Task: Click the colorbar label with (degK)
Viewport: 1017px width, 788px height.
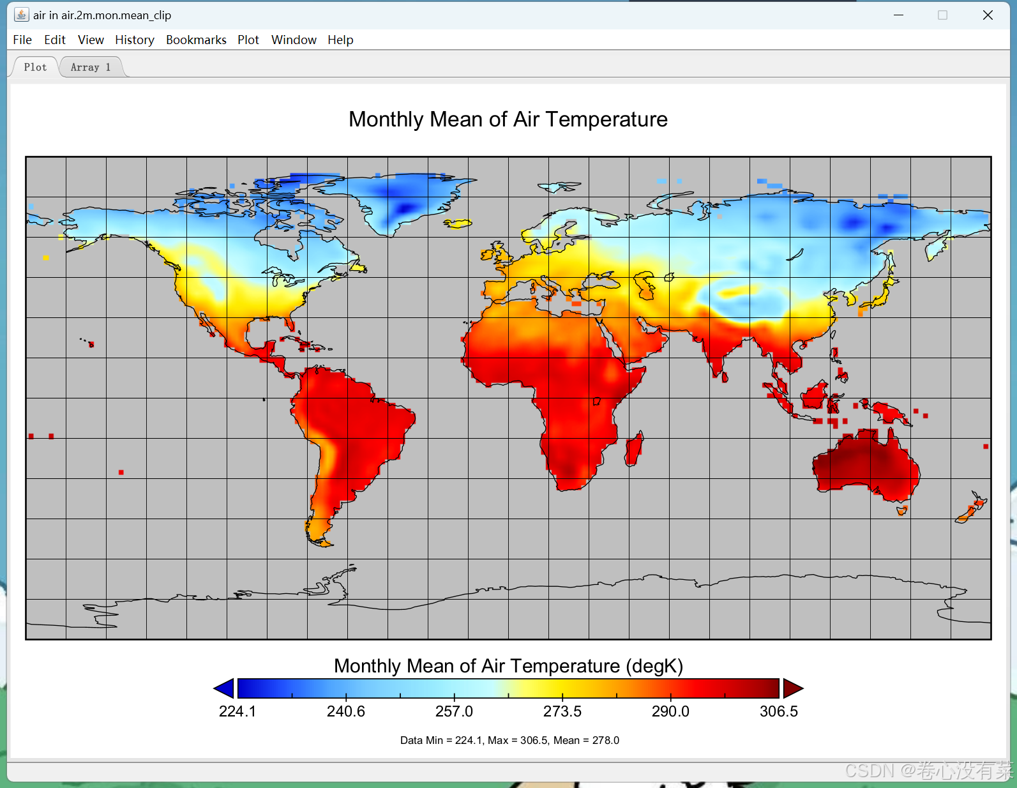Action: click(x=508, y=666)
